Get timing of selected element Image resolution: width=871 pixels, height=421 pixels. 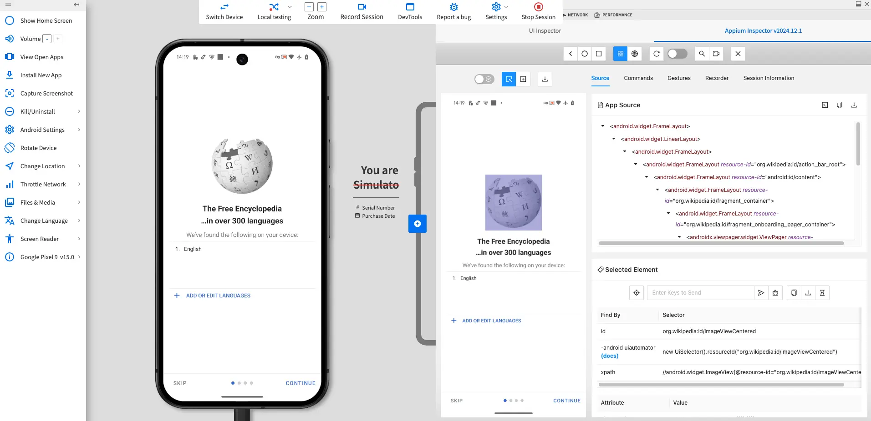822,293
